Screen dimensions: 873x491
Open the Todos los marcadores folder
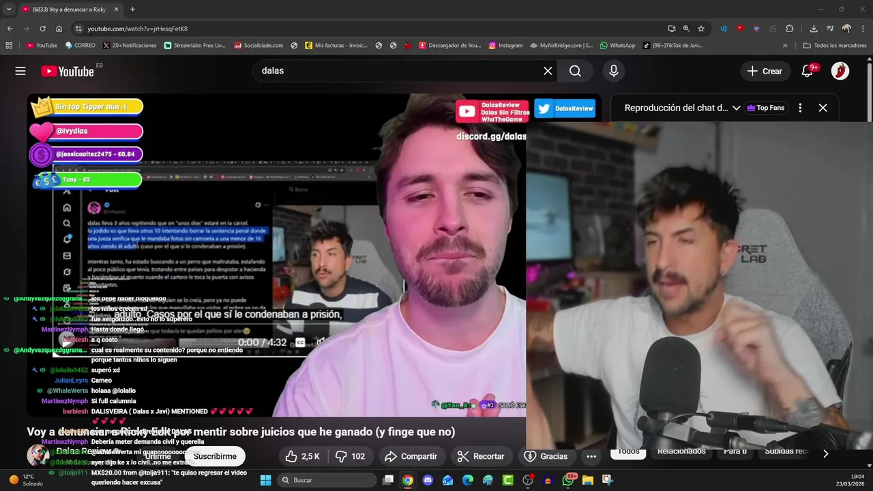(835, 46)
